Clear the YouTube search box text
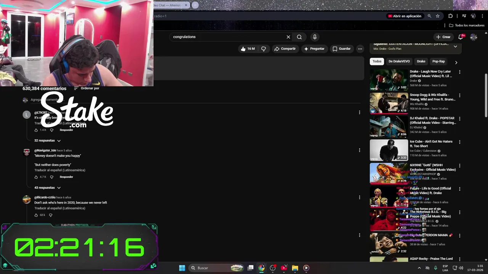This screenshot has height=274, width=488. click(x=288, y=37)
